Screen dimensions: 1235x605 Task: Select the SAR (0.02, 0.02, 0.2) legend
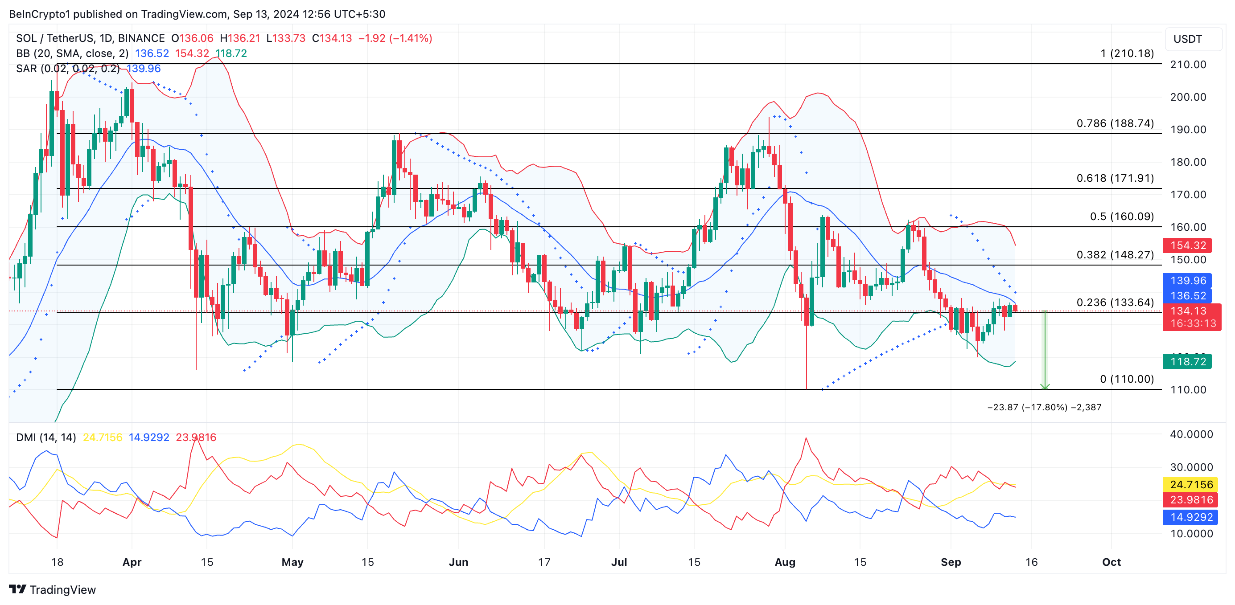pos(68,69)
